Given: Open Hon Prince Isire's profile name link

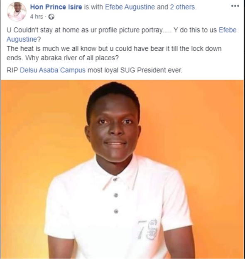Looking at the screenshot, I should [56, 7].
